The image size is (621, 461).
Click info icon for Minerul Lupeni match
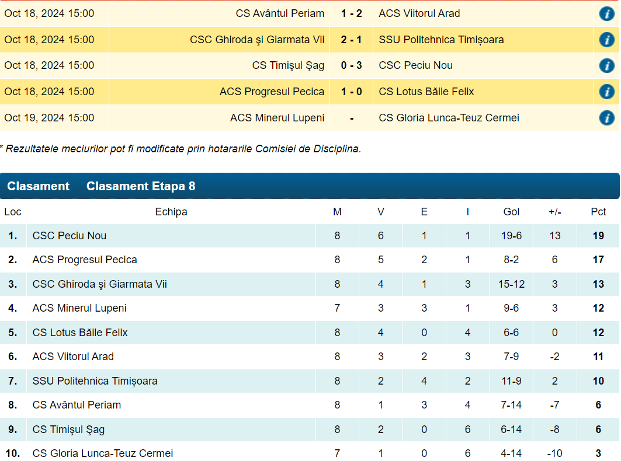coord(606,118)
